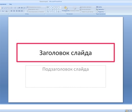Select the Oval shape
132x112 pixels.
pyautogui.click(x=56, y=7)
